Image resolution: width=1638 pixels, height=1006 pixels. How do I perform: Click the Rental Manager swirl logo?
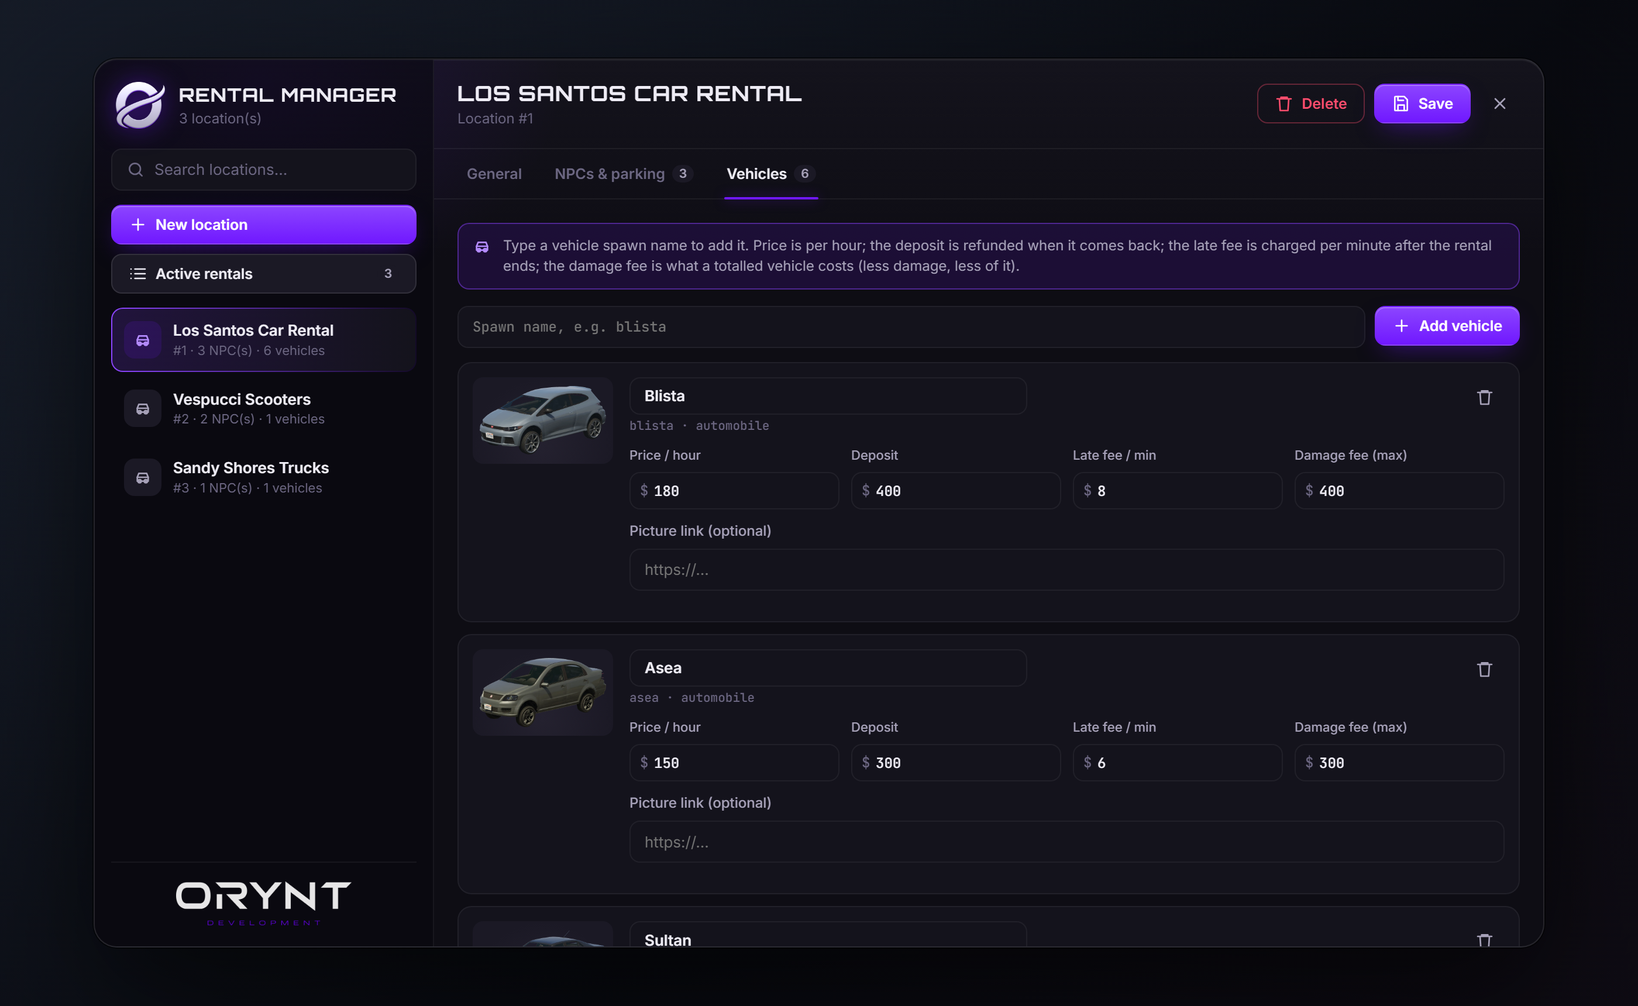(x=140, y=105)
